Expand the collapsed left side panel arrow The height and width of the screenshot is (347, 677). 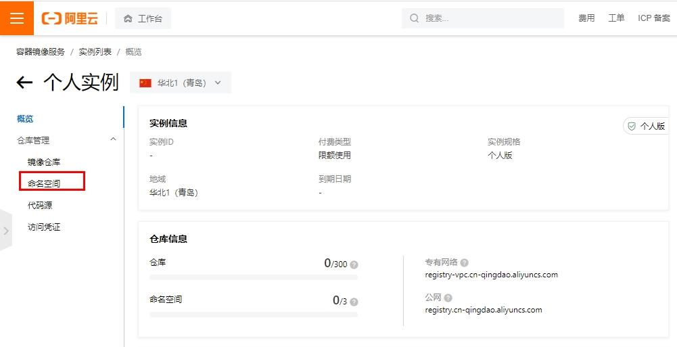[x=6, y=231]
